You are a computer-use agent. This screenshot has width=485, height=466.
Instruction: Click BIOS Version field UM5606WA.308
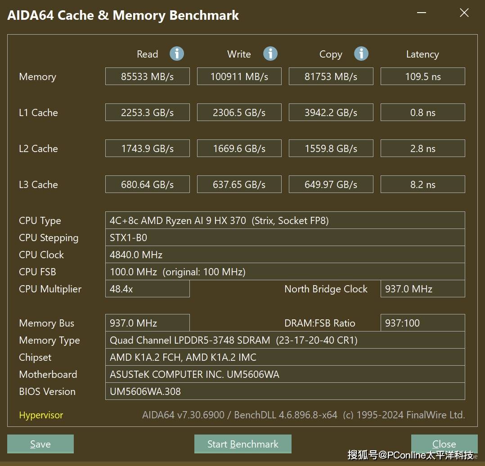(x=285, y=391)
